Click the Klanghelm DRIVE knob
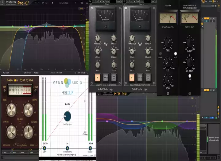The width and height of the screenshot is (221, 161). (x=11, y=110)
